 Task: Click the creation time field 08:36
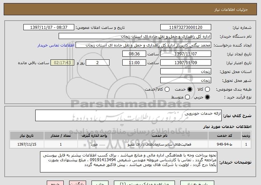pos(134,54)
